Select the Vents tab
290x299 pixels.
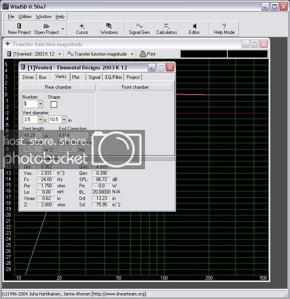[61, 77]
